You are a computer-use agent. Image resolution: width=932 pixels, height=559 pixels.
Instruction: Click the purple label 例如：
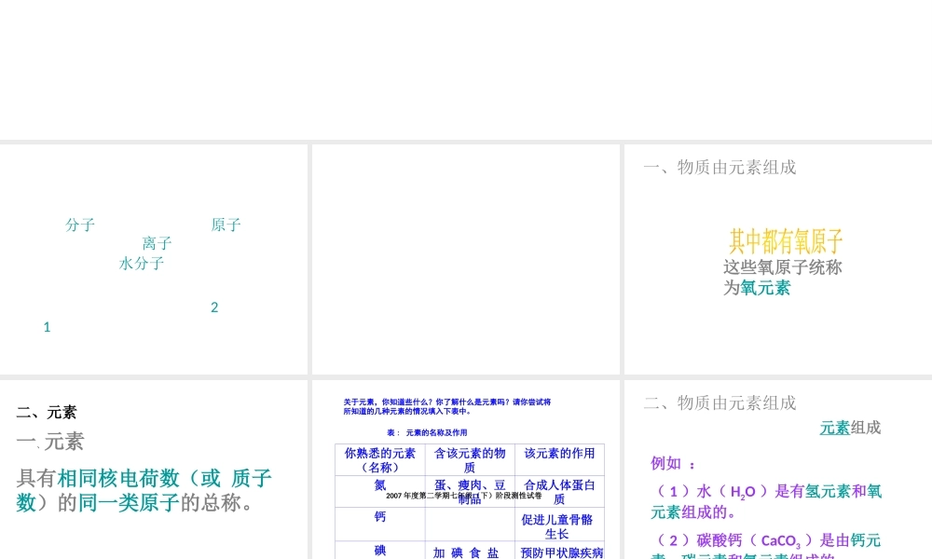pos(673,463)
